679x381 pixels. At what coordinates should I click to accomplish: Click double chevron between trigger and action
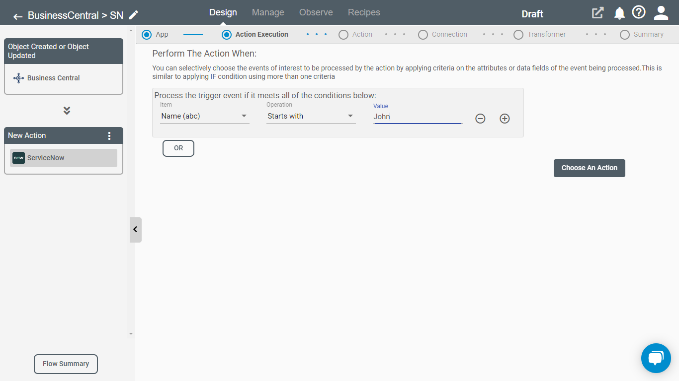click(67, 110)
